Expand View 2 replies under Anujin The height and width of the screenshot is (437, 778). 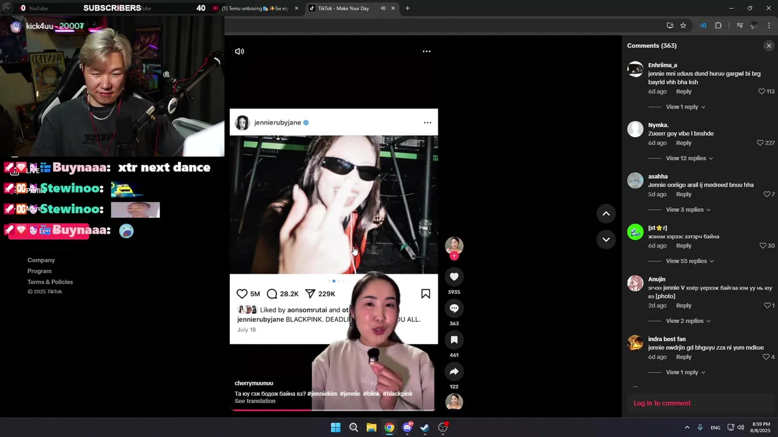[x=688, y=321]
